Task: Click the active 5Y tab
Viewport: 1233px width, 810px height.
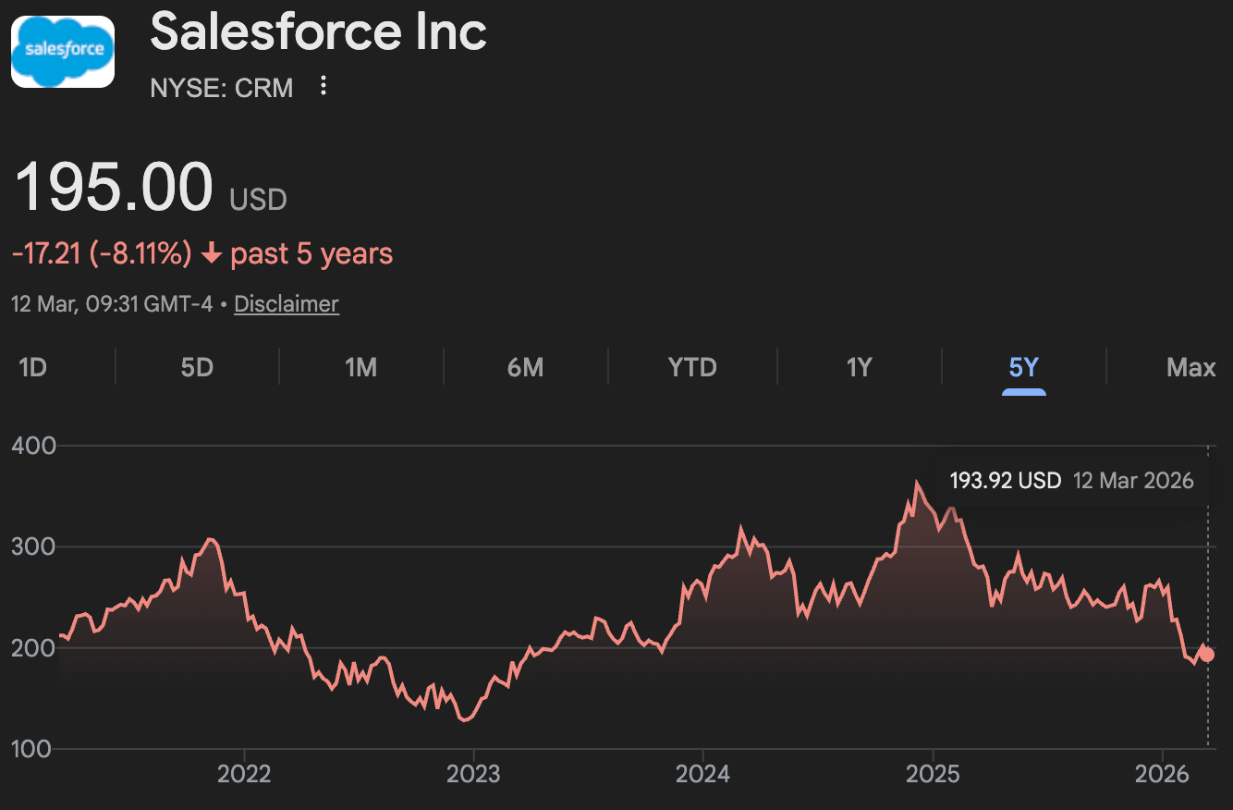Action: tap(1023, 368)
